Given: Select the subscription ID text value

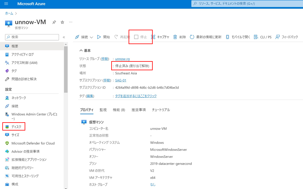Looking at the screenshot, I should click(x=147, y=88).
